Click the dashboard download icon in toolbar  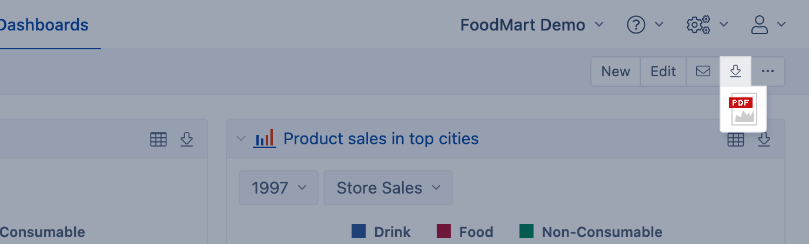(x=735, y=72)
